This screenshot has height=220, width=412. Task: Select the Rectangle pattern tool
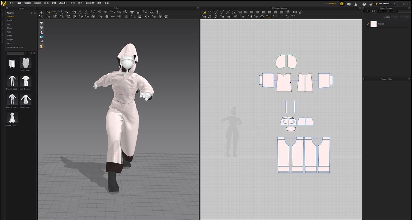tap(252, 12)
